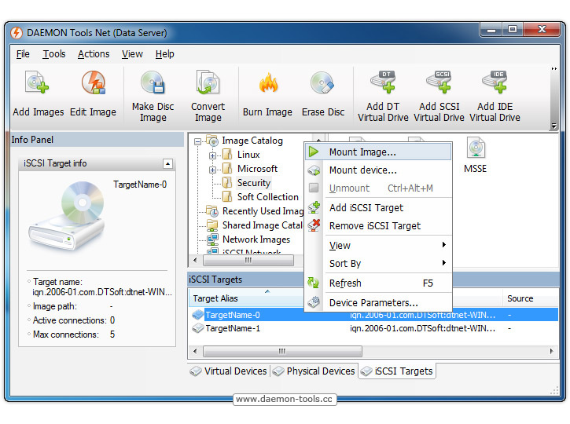Click the Microsoft folder icon
The height and width of the screenshot is (424, 570).
[x=227, y=169]
